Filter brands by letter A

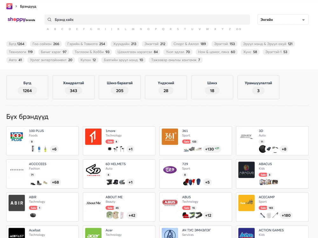click(x=48, y=29)
